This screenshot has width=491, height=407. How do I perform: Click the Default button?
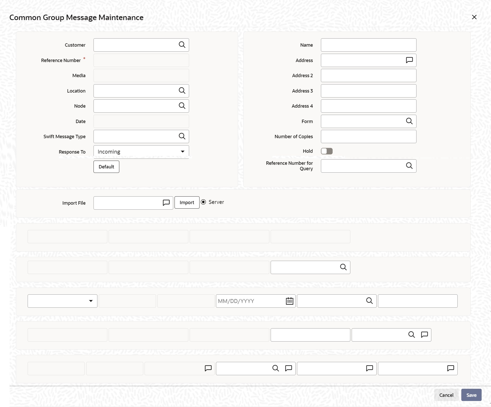[x=106, y=167]
